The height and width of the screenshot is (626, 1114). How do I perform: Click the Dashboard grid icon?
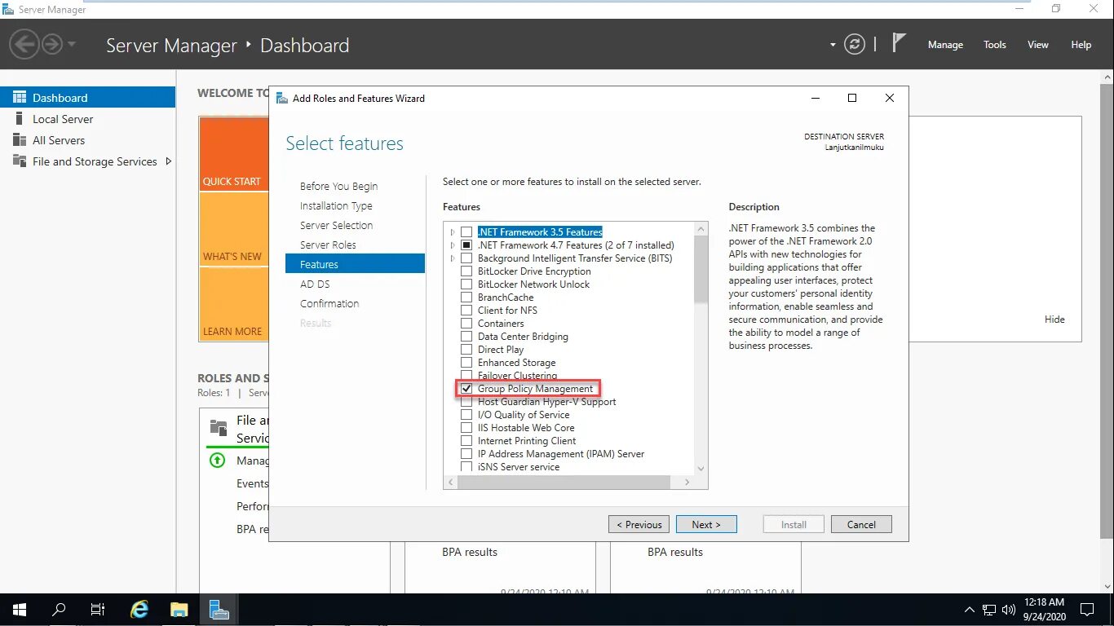20,97
